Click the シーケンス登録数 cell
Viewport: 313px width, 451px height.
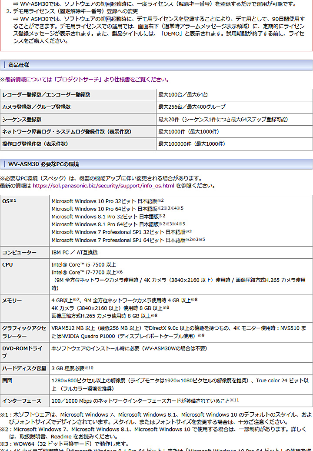click(x=78, y=119)
